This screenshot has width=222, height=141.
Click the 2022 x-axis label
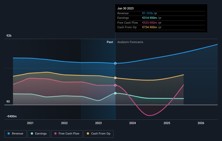pos(64,123)
